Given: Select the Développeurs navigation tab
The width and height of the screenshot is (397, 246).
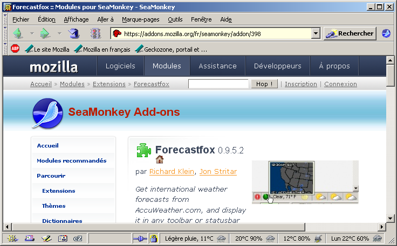Looking at the screenshot, I should pos(277,66).
